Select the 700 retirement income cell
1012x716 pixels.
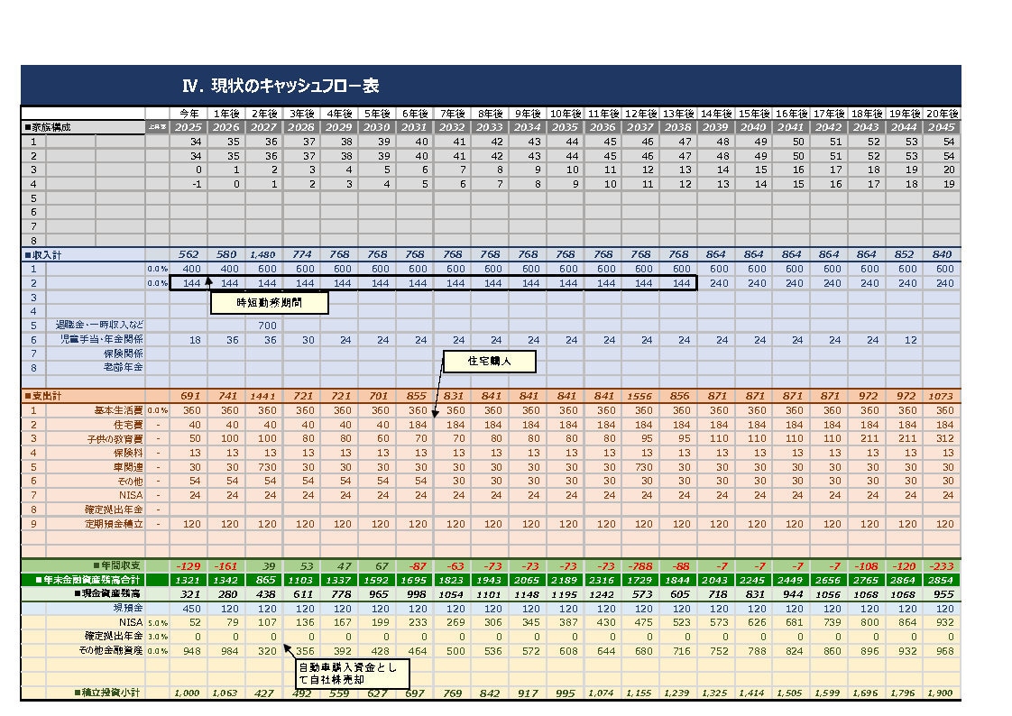click(x=264, y=326)
